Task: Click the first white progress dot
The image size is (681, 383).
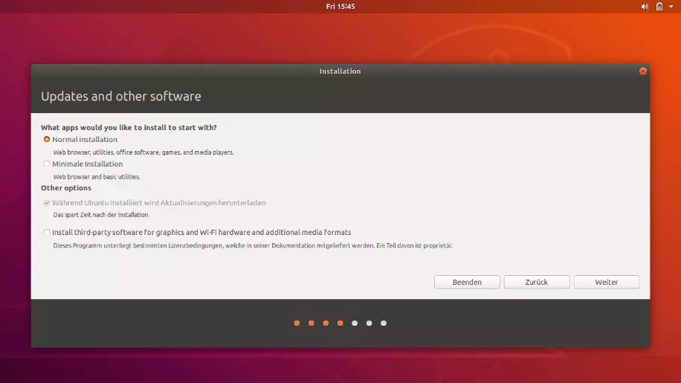Action: point(355,323)
